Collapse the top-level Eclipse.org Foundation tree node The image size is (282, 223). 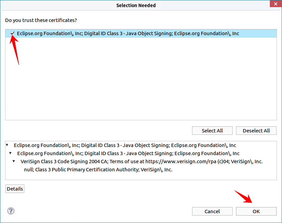pos(7,145)
